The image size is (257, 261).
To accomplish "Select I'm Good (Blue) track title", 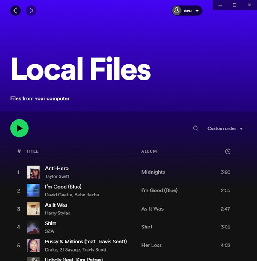I will pyautogui.click(x=63, y=187).
